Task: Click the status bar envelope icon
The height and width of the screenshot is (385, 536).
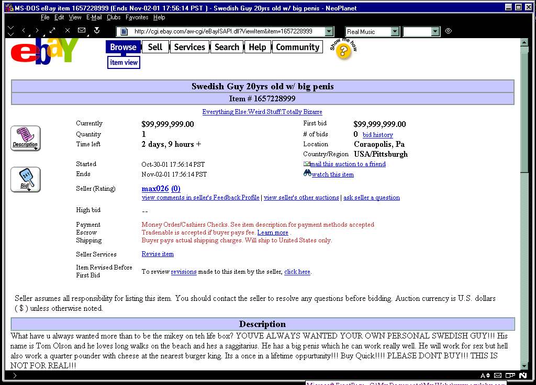Action: click(x=498, y=376)
